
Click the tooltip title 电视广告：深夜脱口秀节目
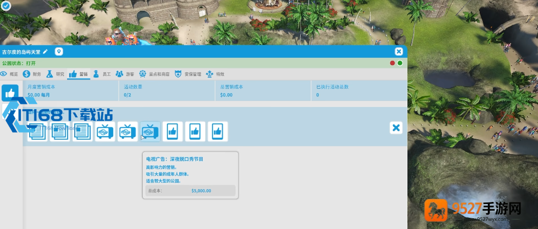[175, 159]
